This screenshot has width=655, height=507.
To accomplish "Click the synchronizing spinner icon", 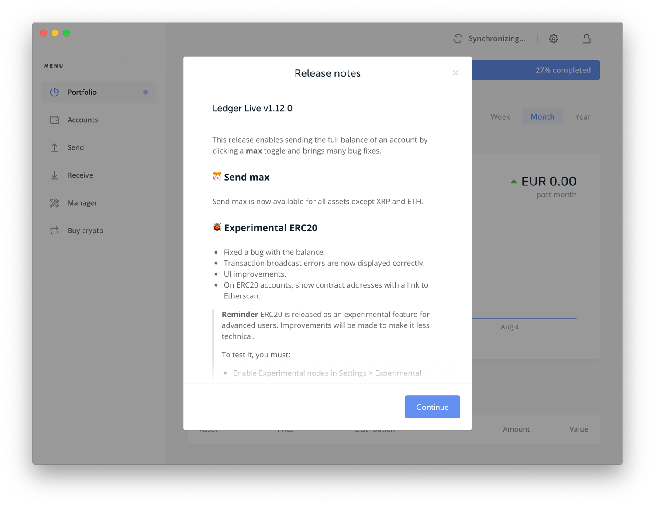I will pos(458,38).
